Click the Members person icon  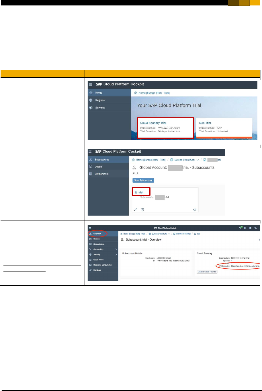(x=90, y=270)
